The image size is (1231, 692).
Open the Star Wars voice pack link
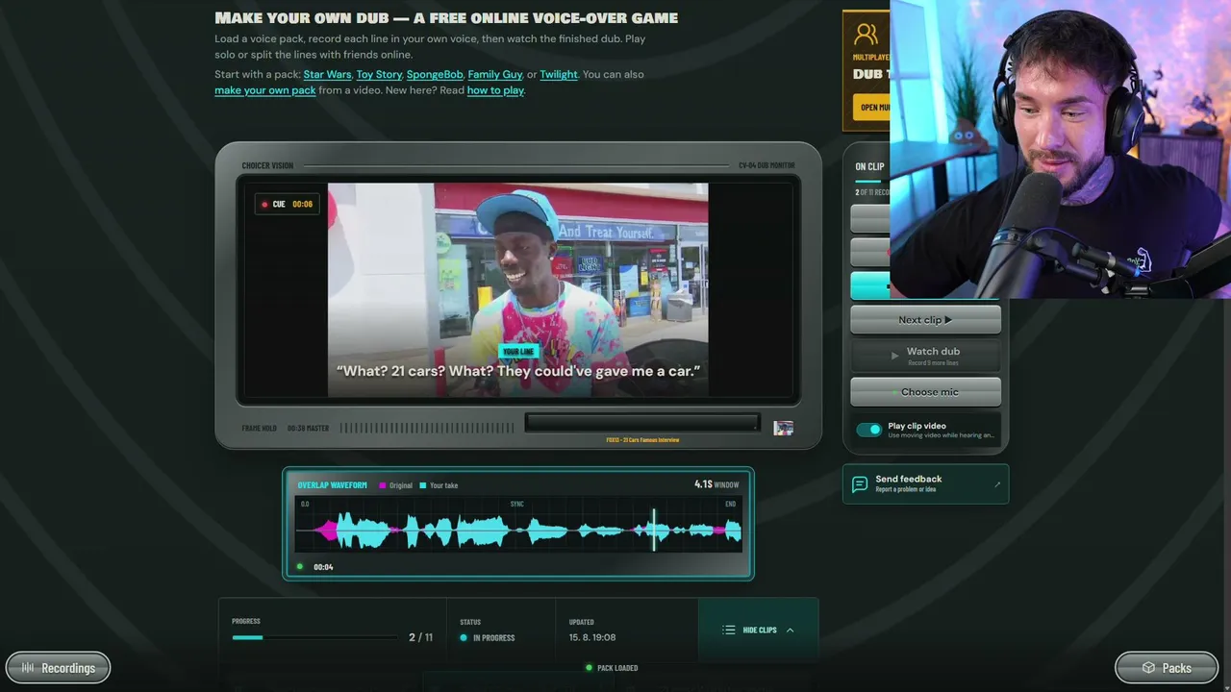point(327,74)
